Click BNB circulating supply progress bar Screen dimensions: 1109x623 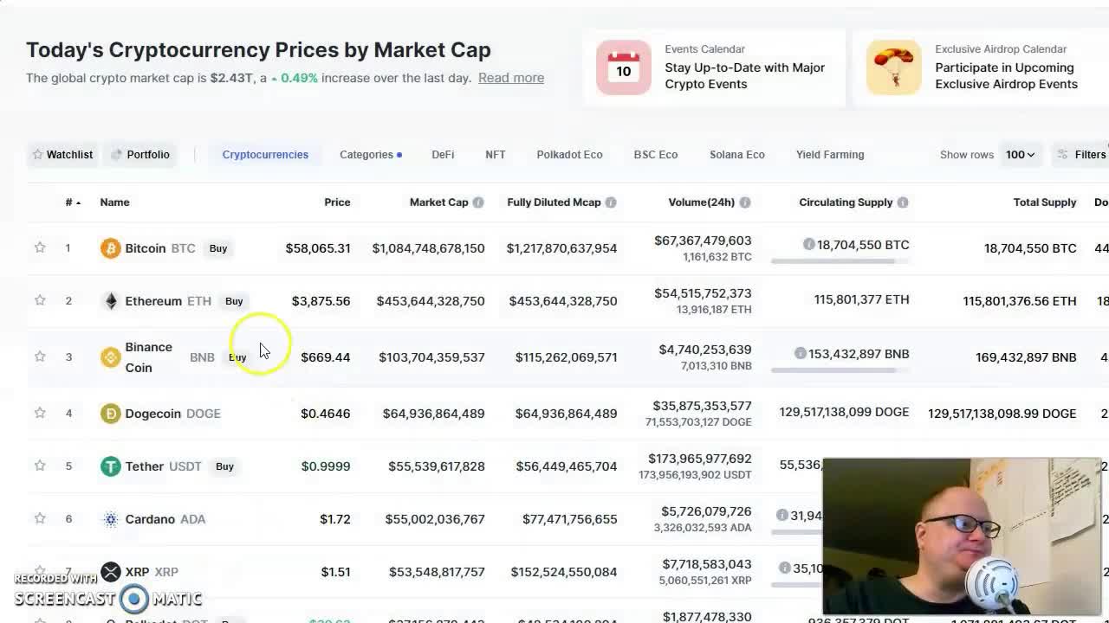[840, 369]
